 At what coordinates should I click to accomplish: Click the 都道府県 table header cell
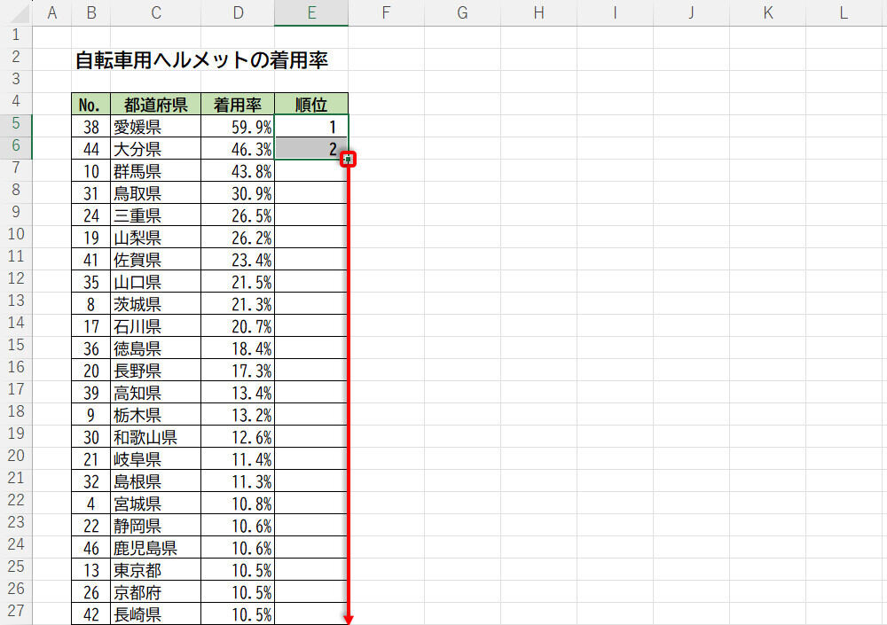coord(156,105)
